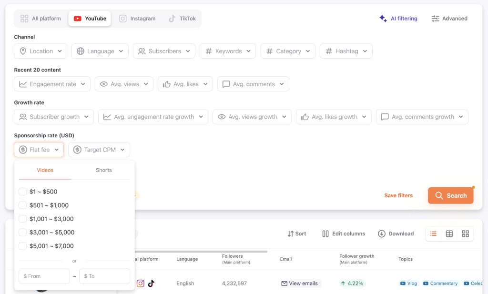Image resolution: width=488 pixels, height=294 pixels.
Task: Download the results list
Action: (x=396, y=233)
